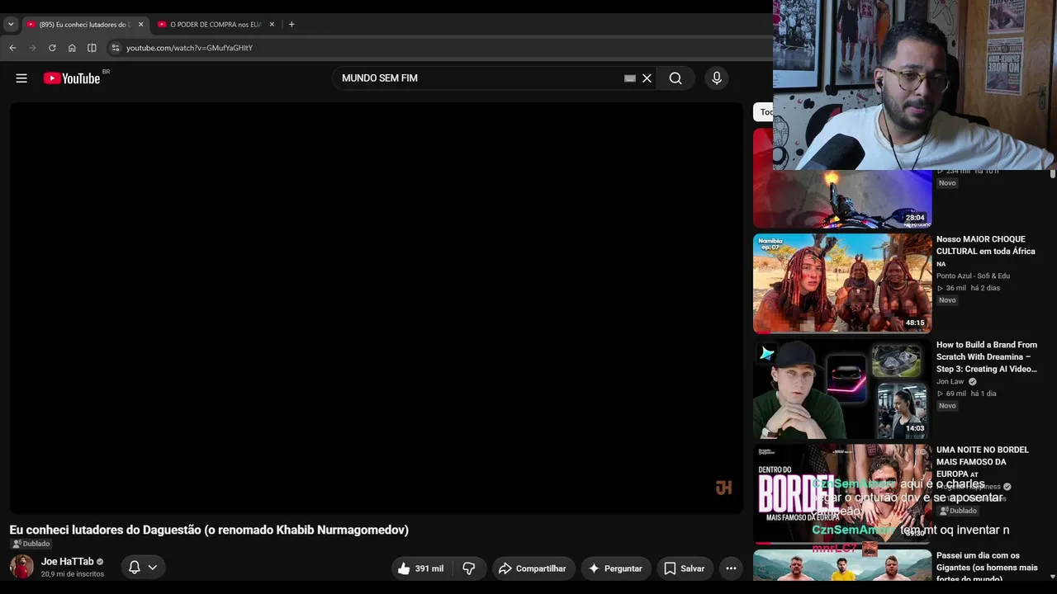Go to YouTube home via logo
The height and width of the screenshot is (594, 1057).
(72, 78)
